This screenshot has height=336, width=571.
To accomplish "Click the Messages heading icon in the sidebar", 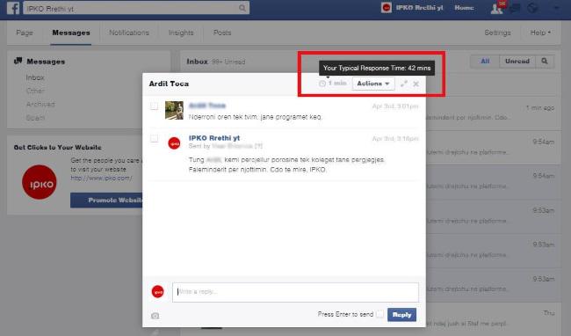I will [18, 61].
